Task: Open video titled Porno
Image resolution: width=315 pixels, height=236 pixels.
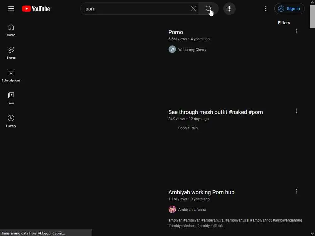Action: [176, 32]
